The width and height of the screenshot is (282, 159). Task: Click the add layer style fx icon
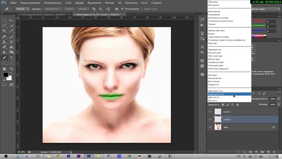point(245,152)
